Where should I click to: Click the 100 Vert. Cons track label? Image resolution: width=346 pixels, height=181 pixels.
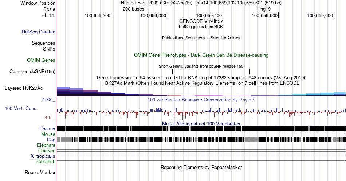[20, 108]
